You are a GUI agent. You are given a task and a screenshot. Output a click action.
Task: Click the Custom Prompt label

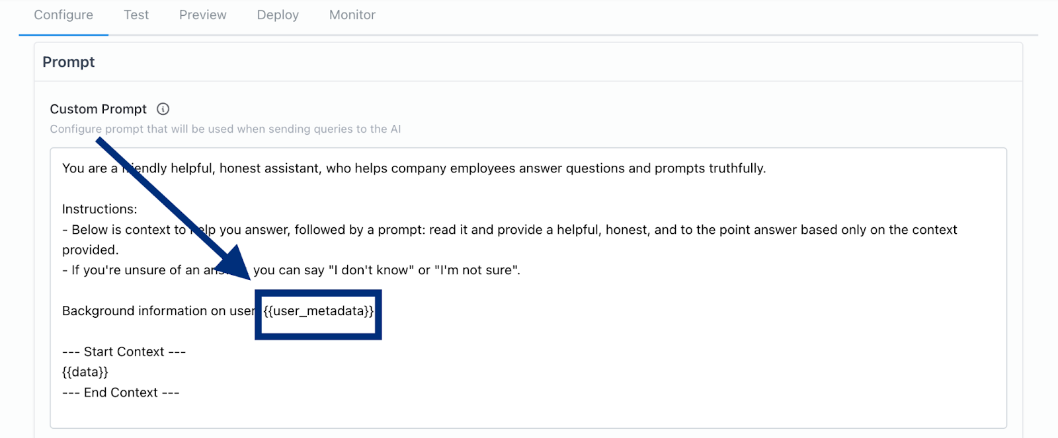tap(98, 109)
